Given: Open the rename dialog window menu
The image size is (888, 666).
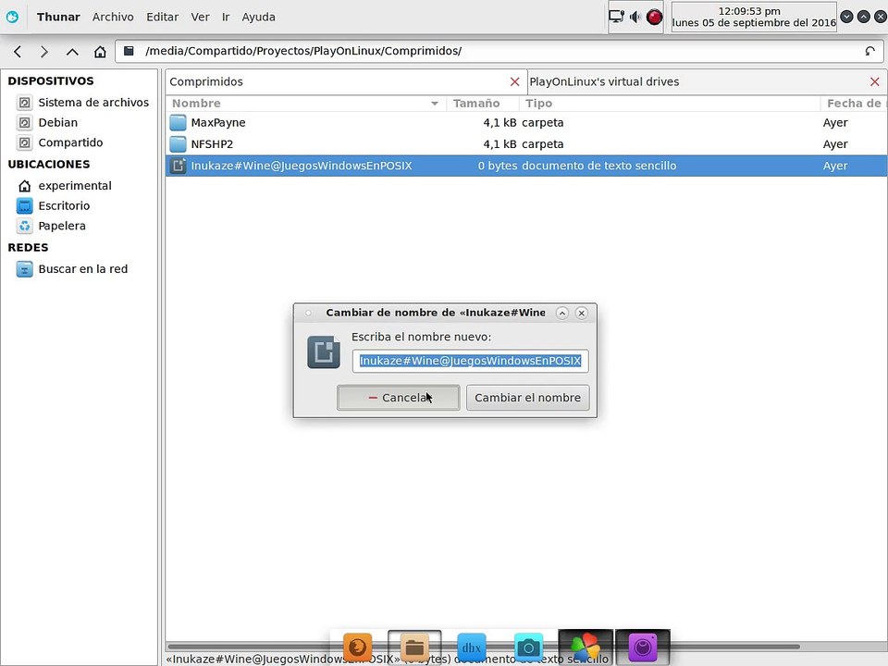Looking at the screenshot, I should [x=308, y=313].
